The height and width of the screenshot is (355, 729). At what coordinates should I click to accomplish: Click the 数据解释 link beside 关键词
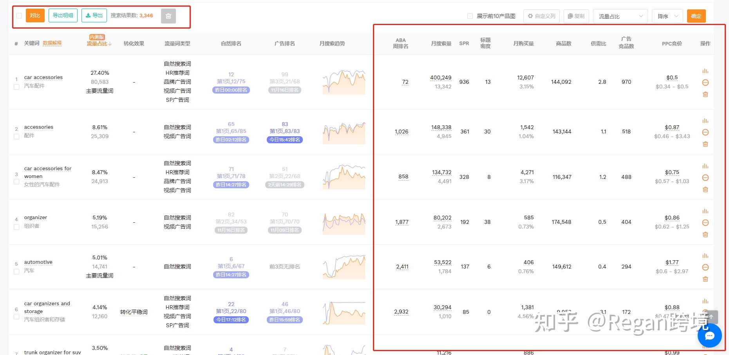[x=52, y=43]
